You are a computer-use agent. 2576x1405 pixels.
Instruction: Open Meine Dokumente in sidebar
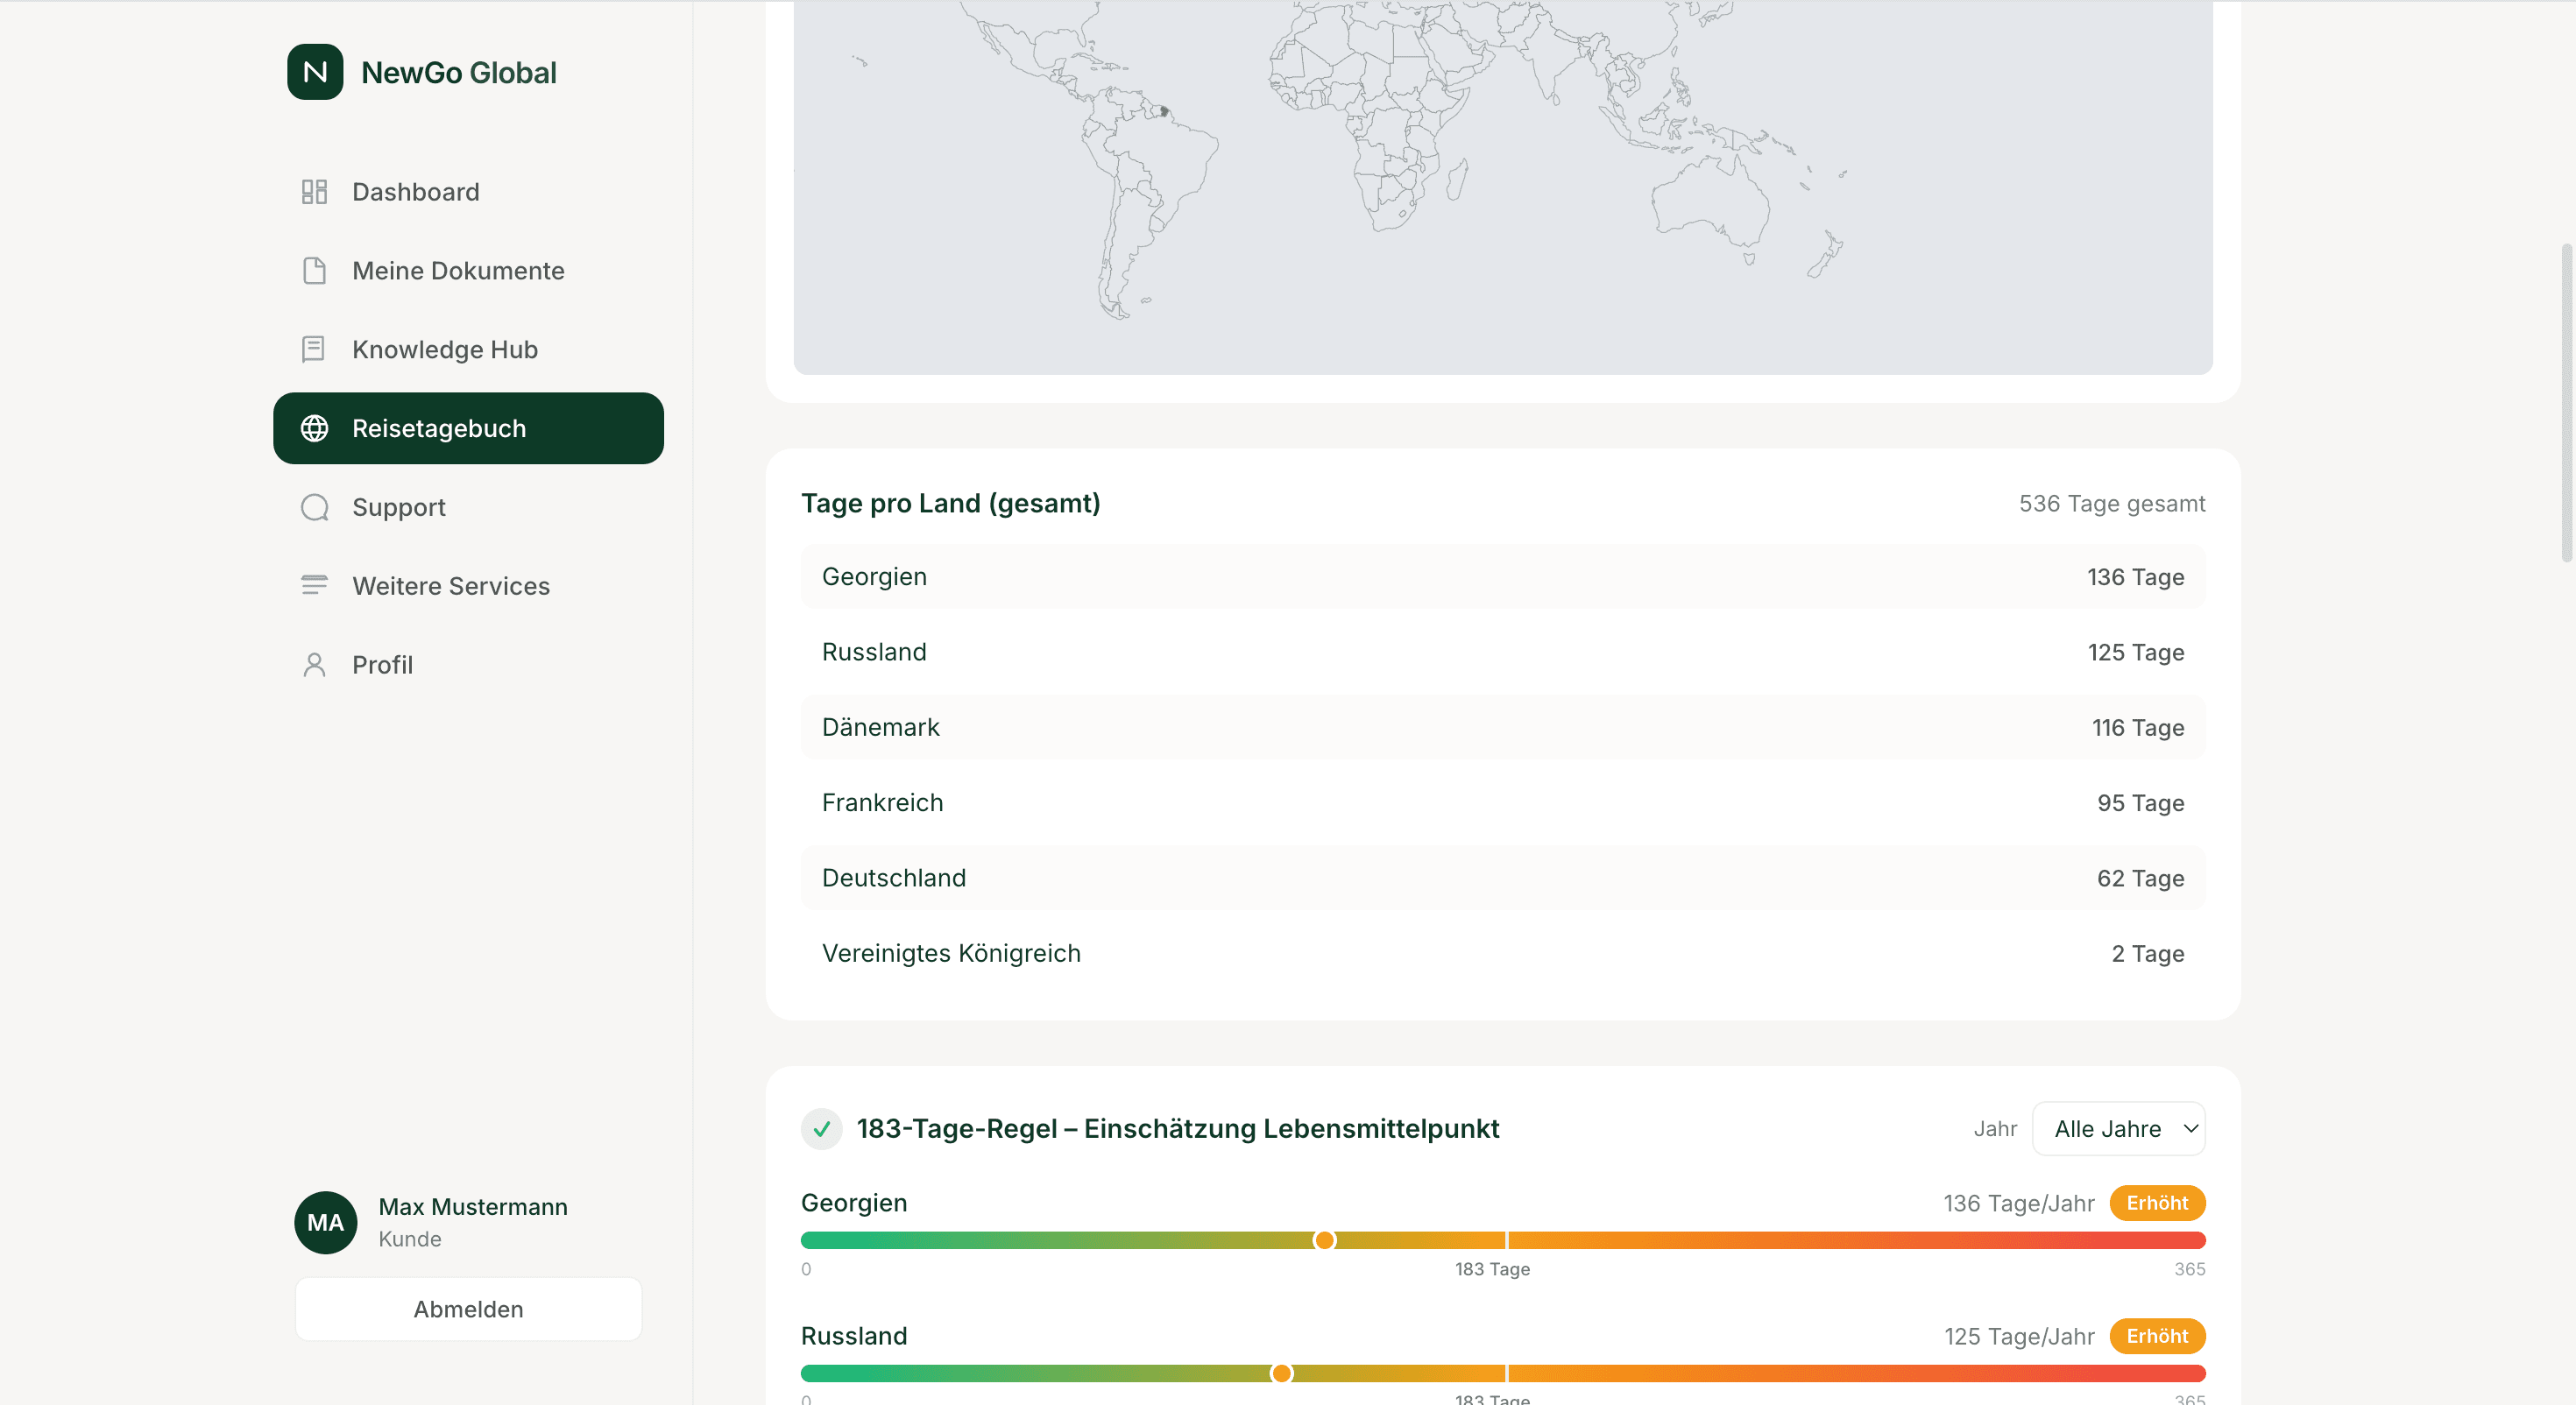point(468,271)
